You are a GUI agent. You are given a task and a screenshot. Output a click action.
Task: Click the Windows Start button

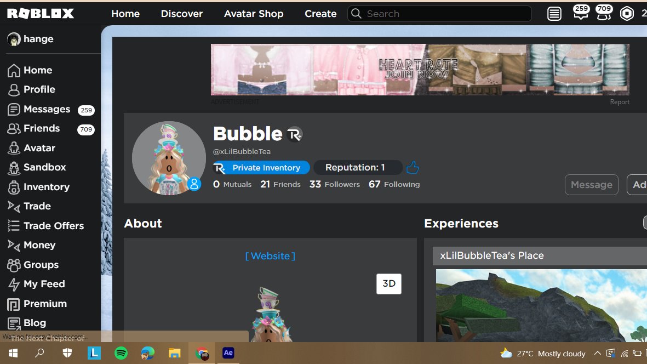[13, 353]
